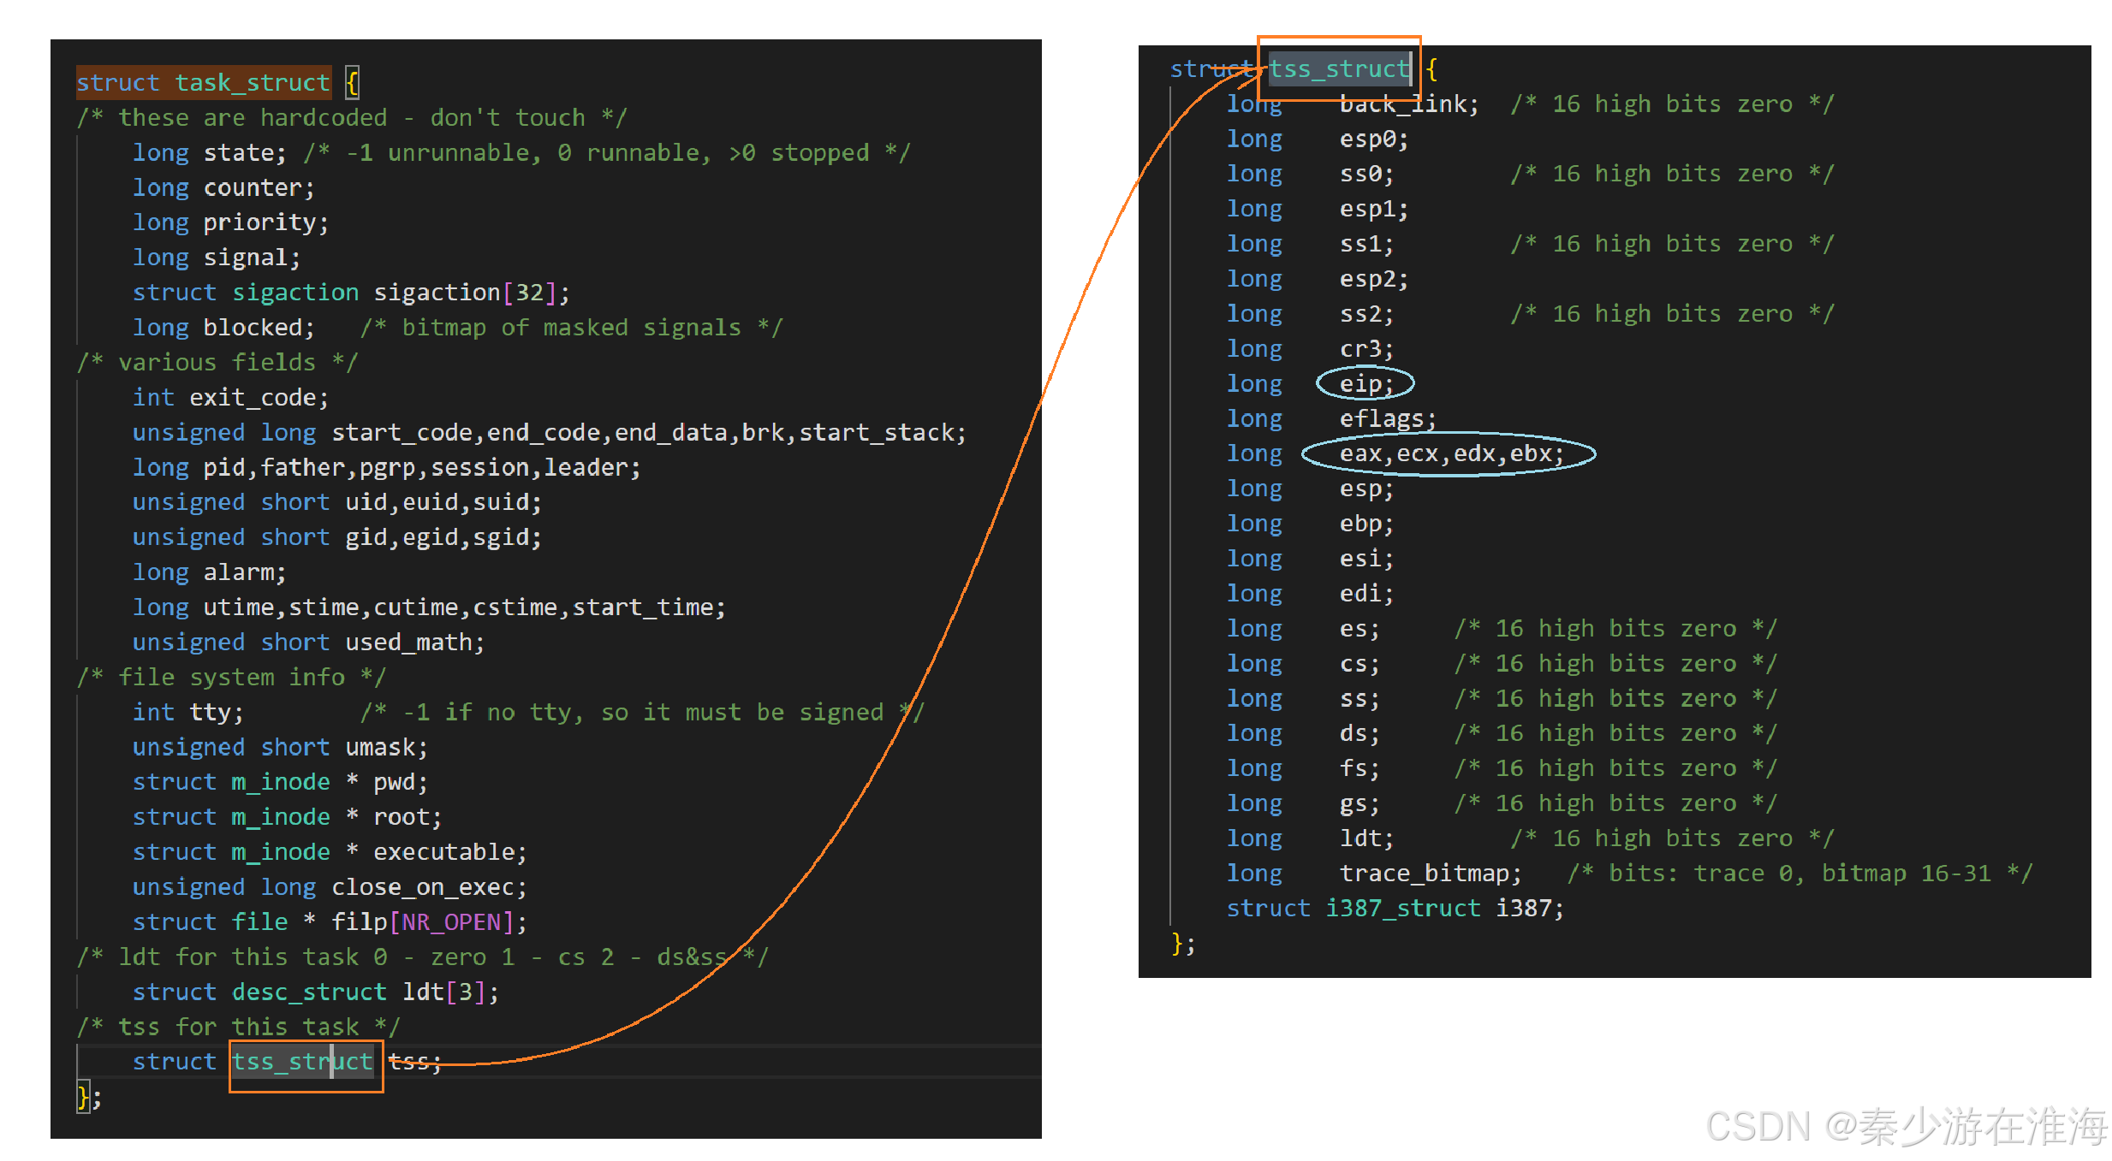Viewport: 2112px width, 1161px height.
Task: Click the tss_struct type in task_struct
Action: point(302,1061)
